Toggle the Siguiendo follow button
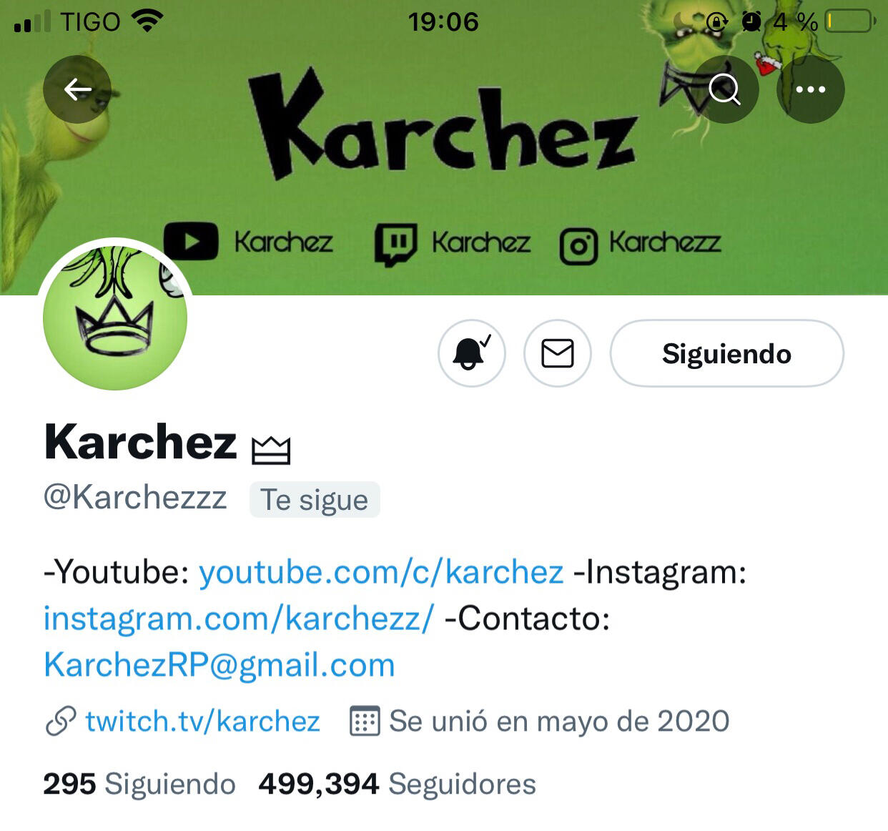 click(x=726, y=353)
